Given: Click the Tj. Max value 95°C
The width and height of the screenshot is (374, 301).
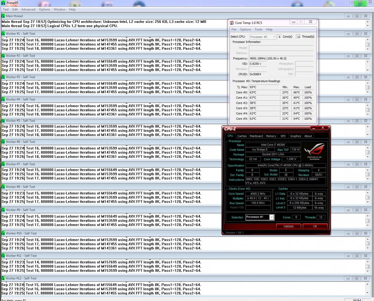Looking at the screenshot, I should (264, 87).
